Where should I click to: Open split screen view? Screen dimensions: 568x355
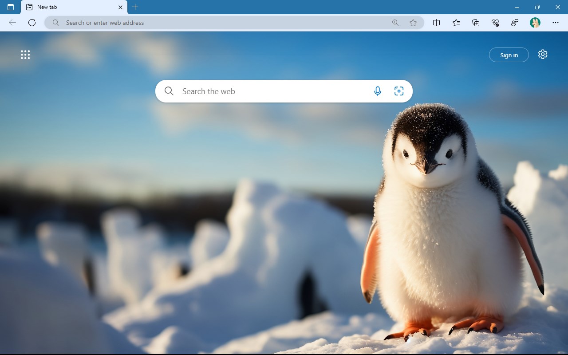click(436, 23)
